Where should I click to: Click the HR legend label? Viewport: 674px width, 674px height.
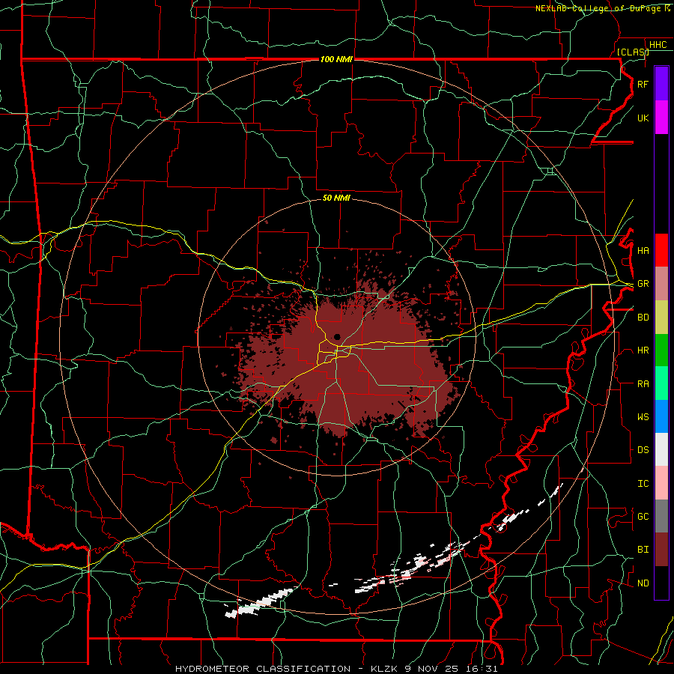click(x=643, y=350)
